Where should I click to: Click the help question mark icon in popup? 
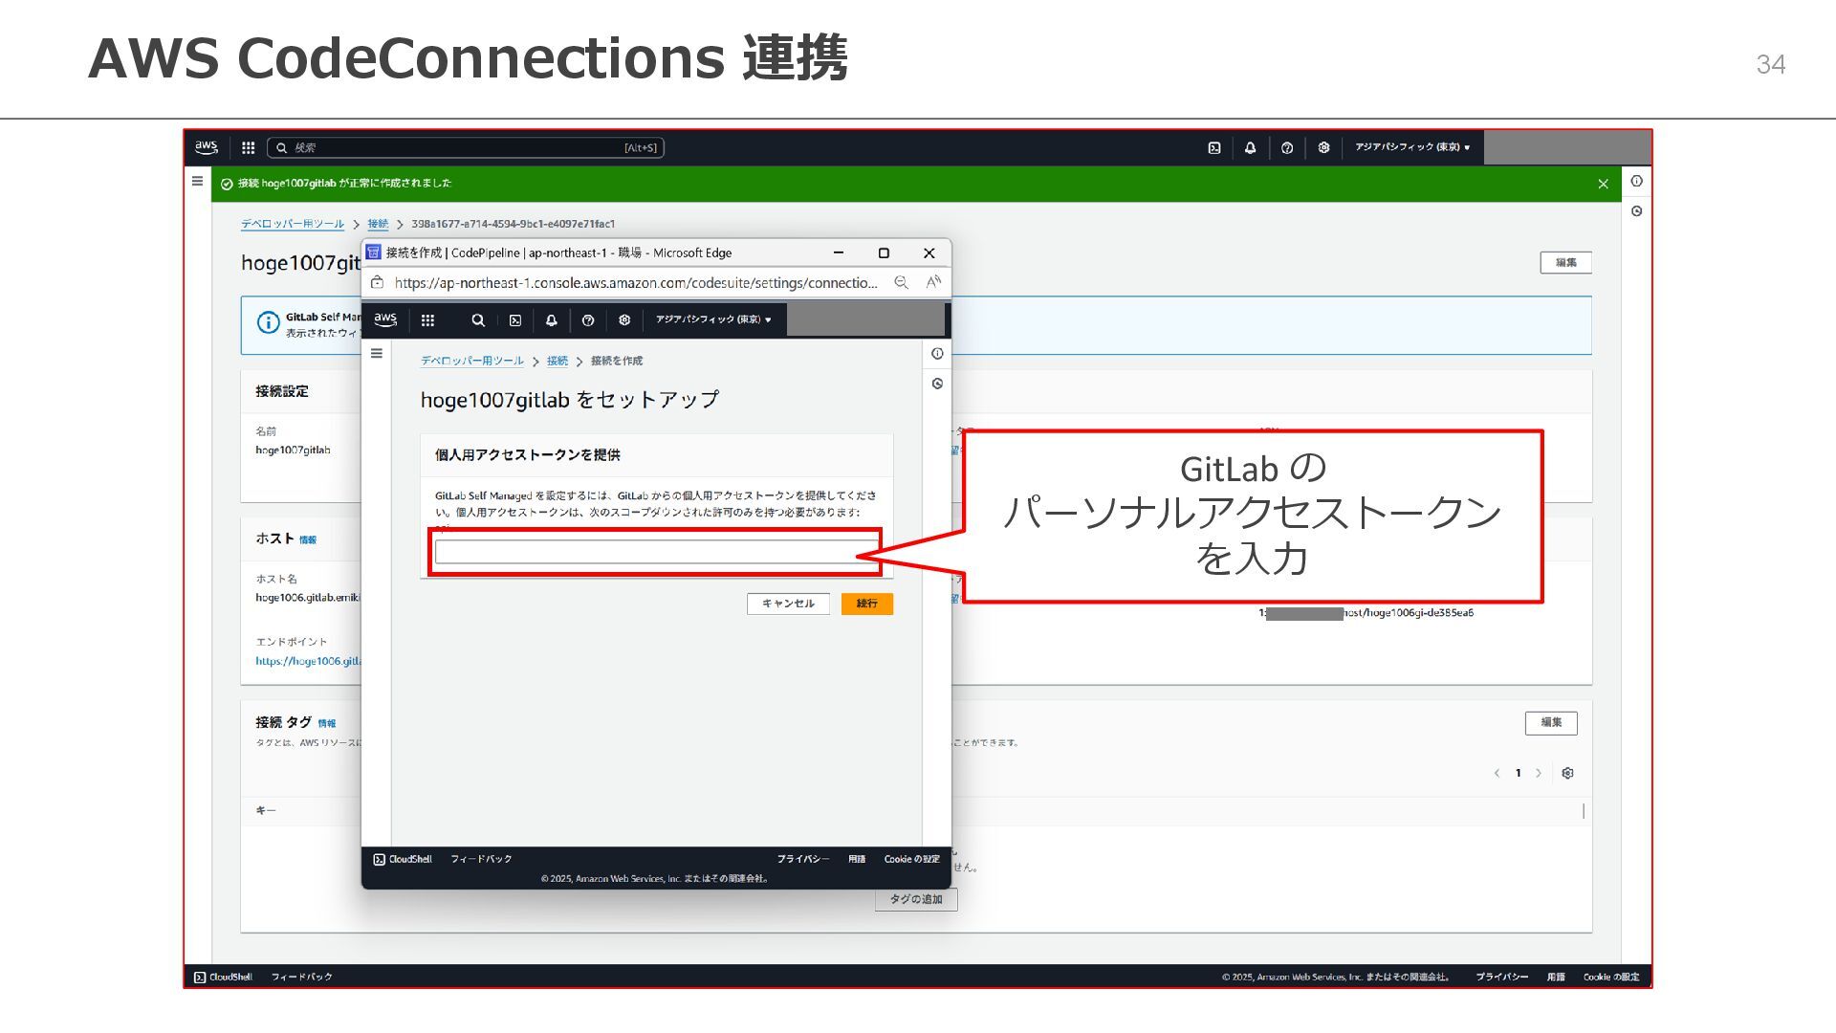click(x=588, y=320)
